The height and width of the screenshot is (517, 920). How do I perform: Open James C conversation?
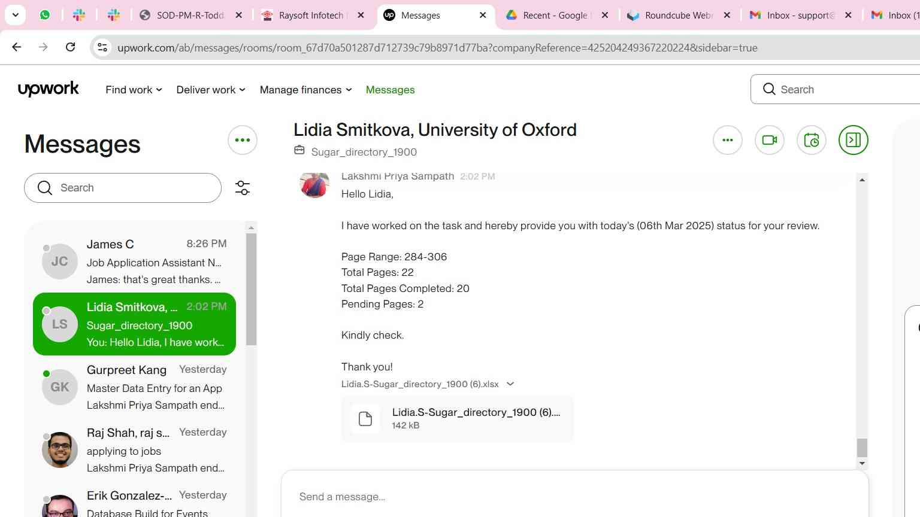[x=134, y=261]
